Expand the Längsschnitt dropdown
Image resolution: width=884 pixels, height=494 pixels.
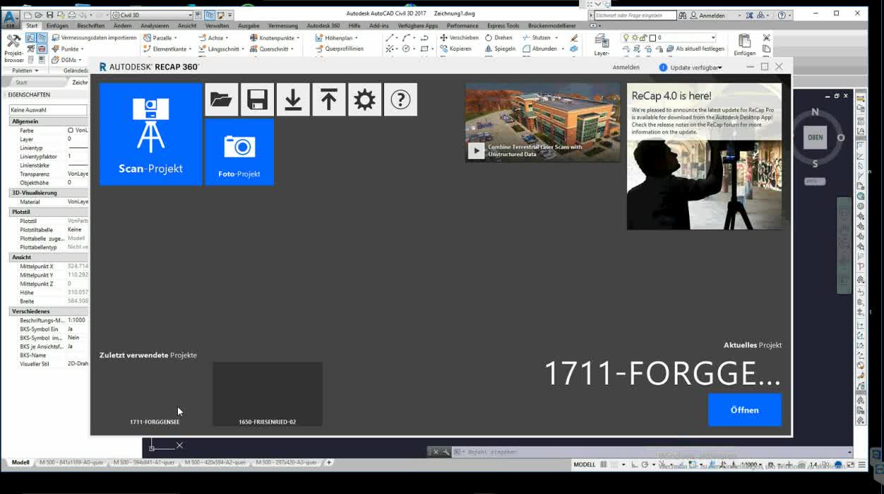click(x=243, y=49)
